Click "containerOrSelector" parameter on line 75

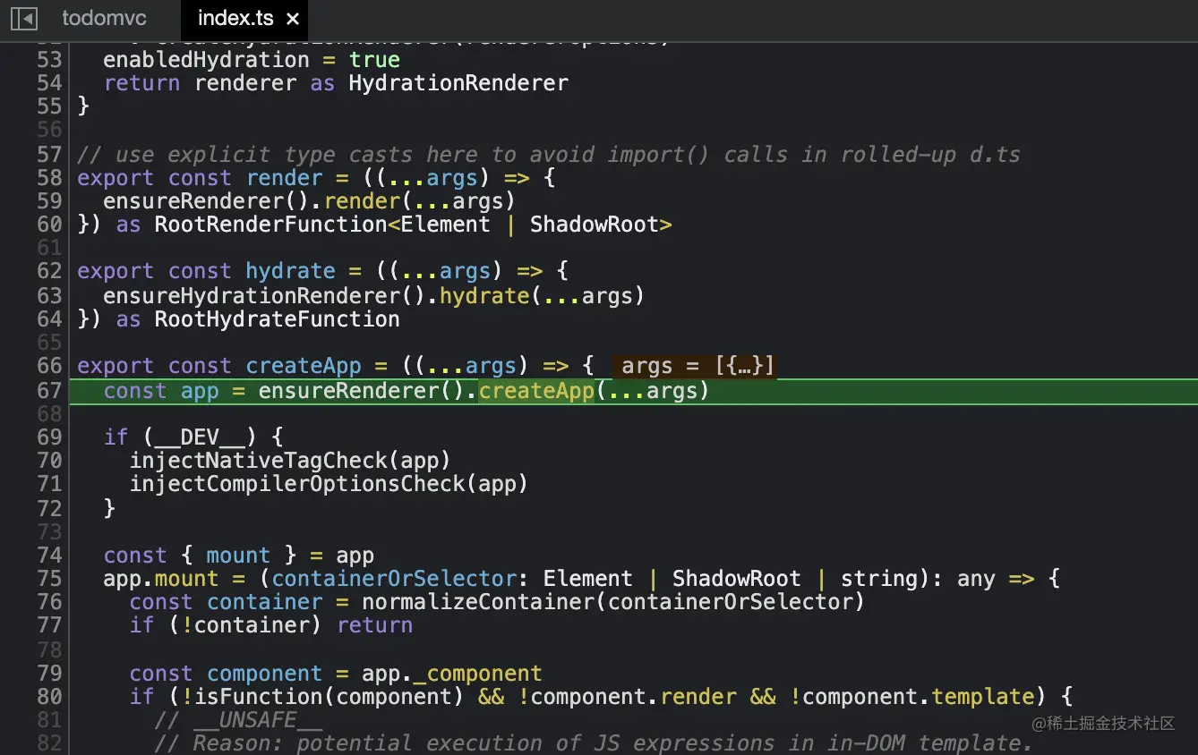[x=394, y=579]
